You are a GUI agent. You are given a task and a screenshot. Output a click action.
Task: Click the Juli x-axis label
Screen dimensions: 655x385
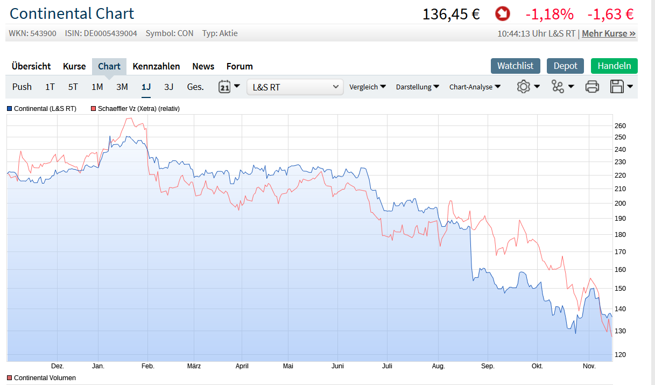click(386, 366)
